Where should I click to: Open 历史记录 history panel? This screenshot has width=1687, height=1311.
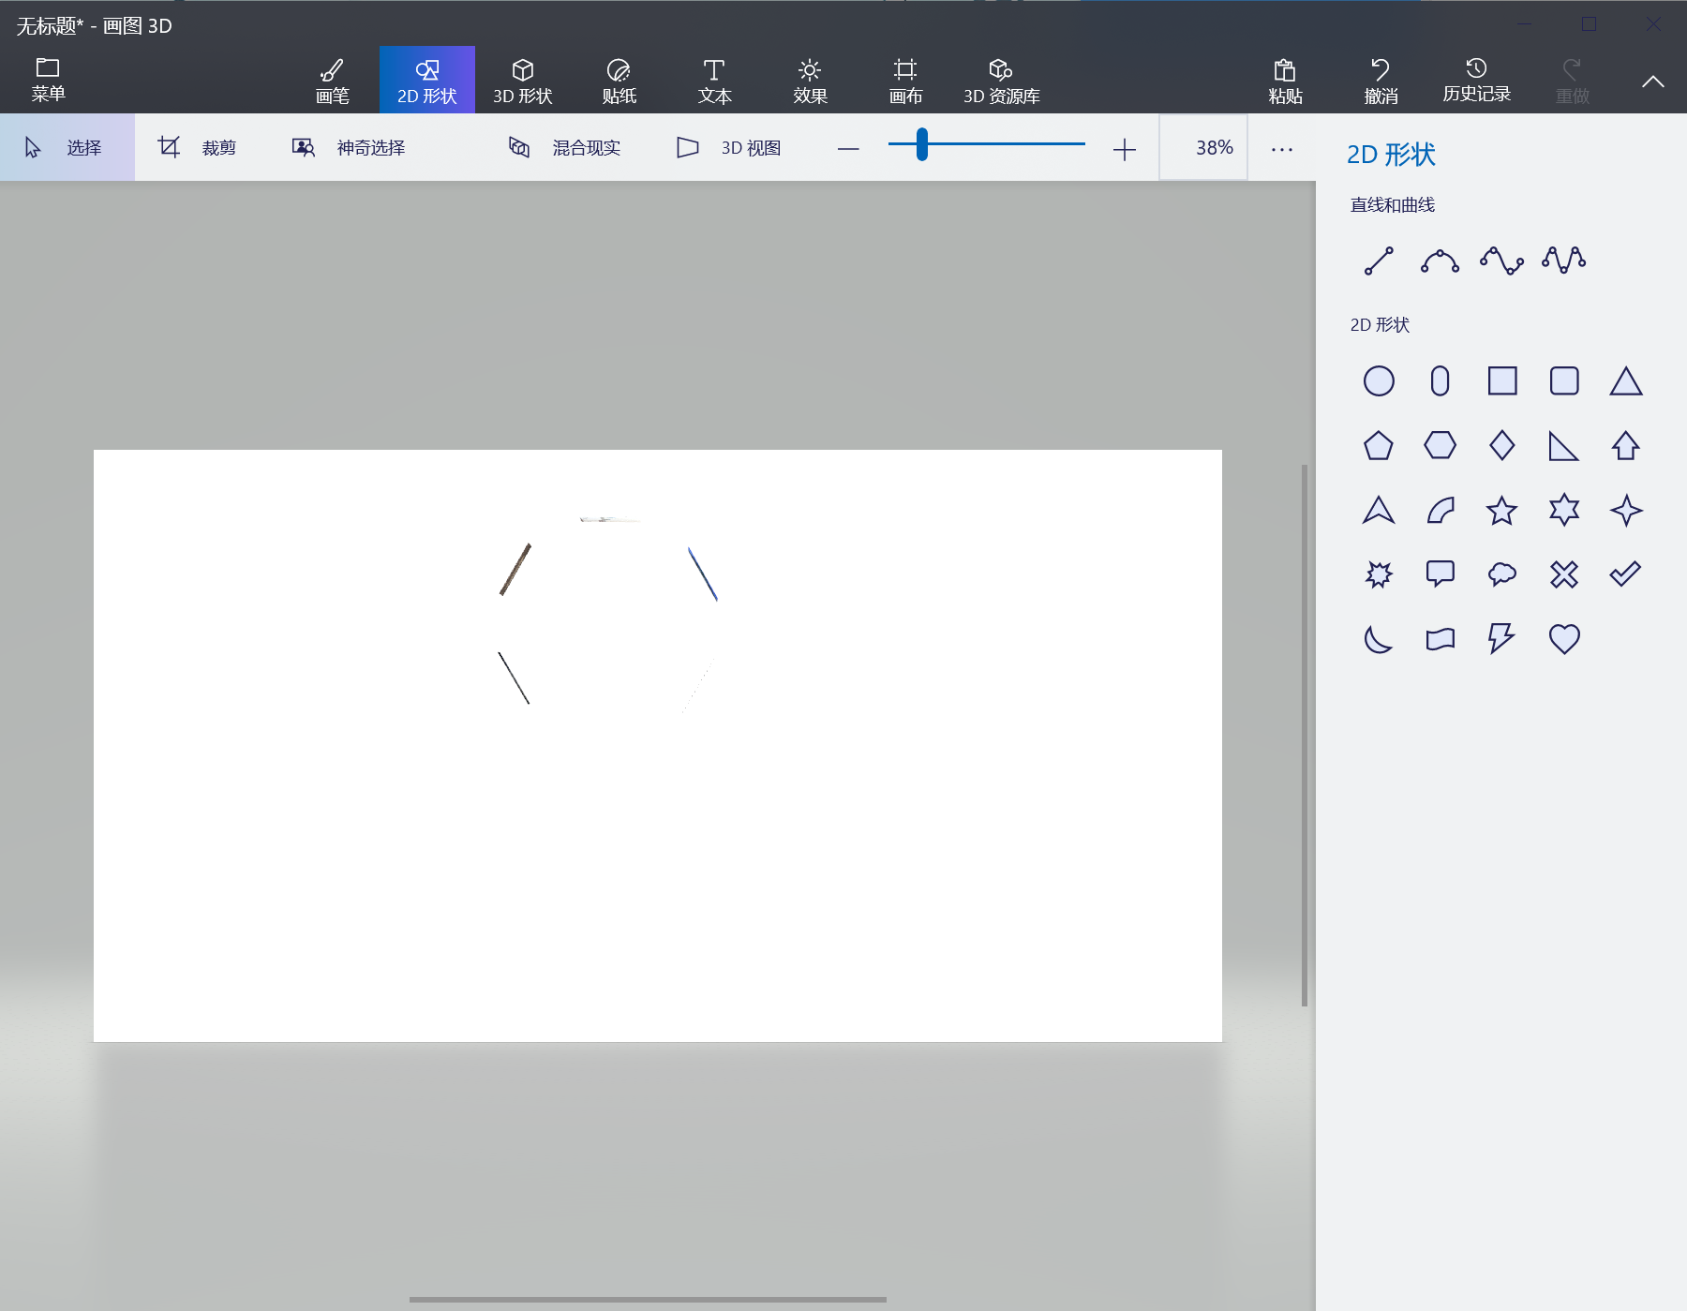coord(1476,81)
